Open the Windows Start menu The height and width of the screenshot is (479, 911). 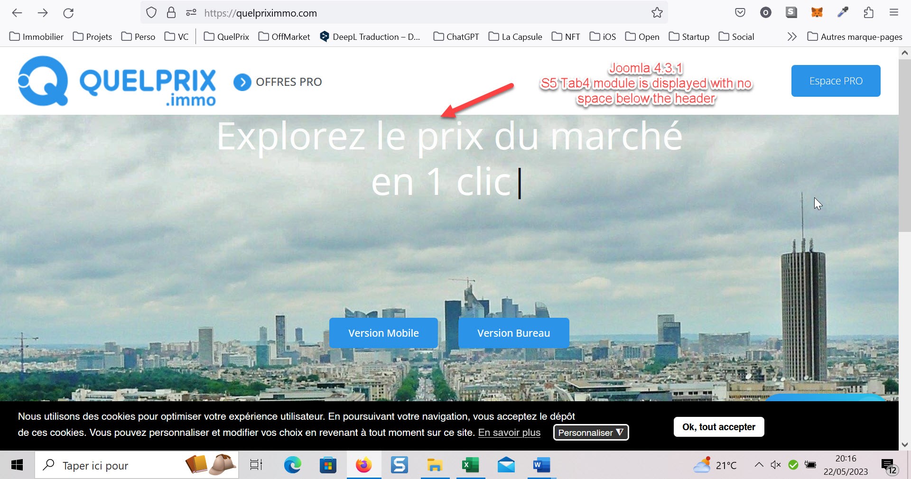pyautogui.click(x=17, y=465)
